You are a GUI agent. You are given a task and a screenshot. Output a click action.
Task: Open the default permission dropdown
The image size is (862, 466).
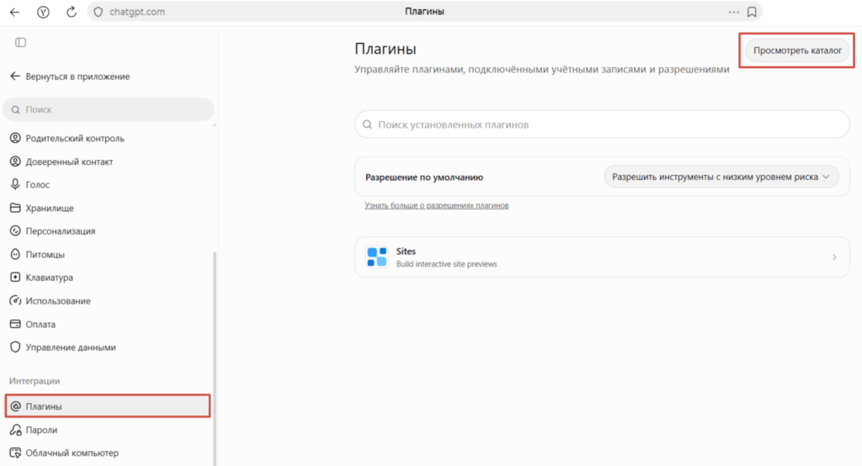[x=721, y=177]
